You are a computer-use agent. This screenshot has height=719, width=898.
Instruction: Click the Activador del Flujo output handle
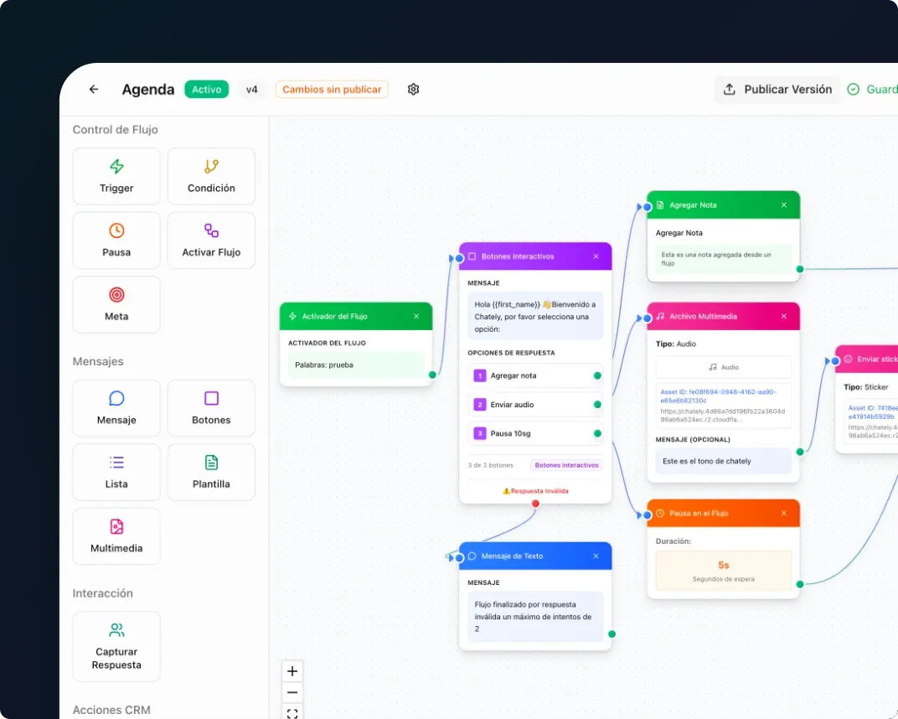pyautogui.click(x=432, y=375)
